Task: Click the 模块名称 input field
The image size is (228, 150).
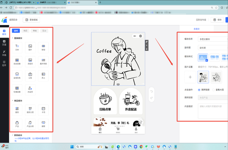Action: coord(213,39)
